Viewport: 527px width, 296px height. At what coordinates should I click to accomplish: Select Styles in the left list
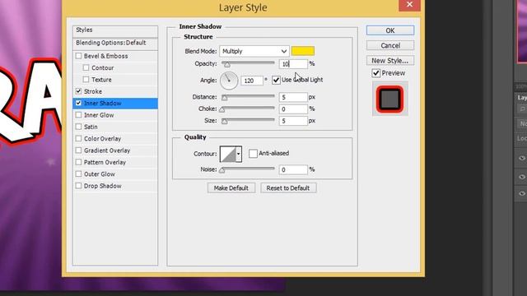115,30
